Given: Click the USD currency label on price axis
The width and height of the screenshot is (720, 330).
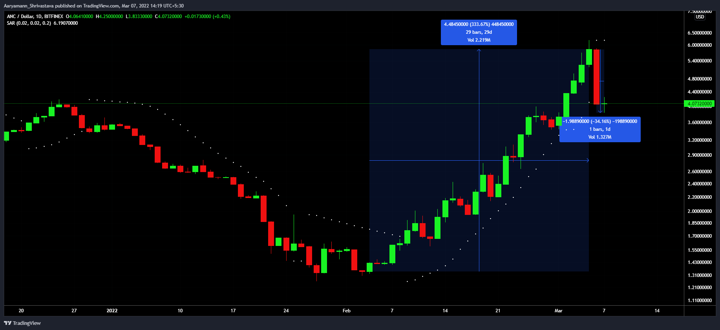Looking at the screenshot, I should (700, 17).
